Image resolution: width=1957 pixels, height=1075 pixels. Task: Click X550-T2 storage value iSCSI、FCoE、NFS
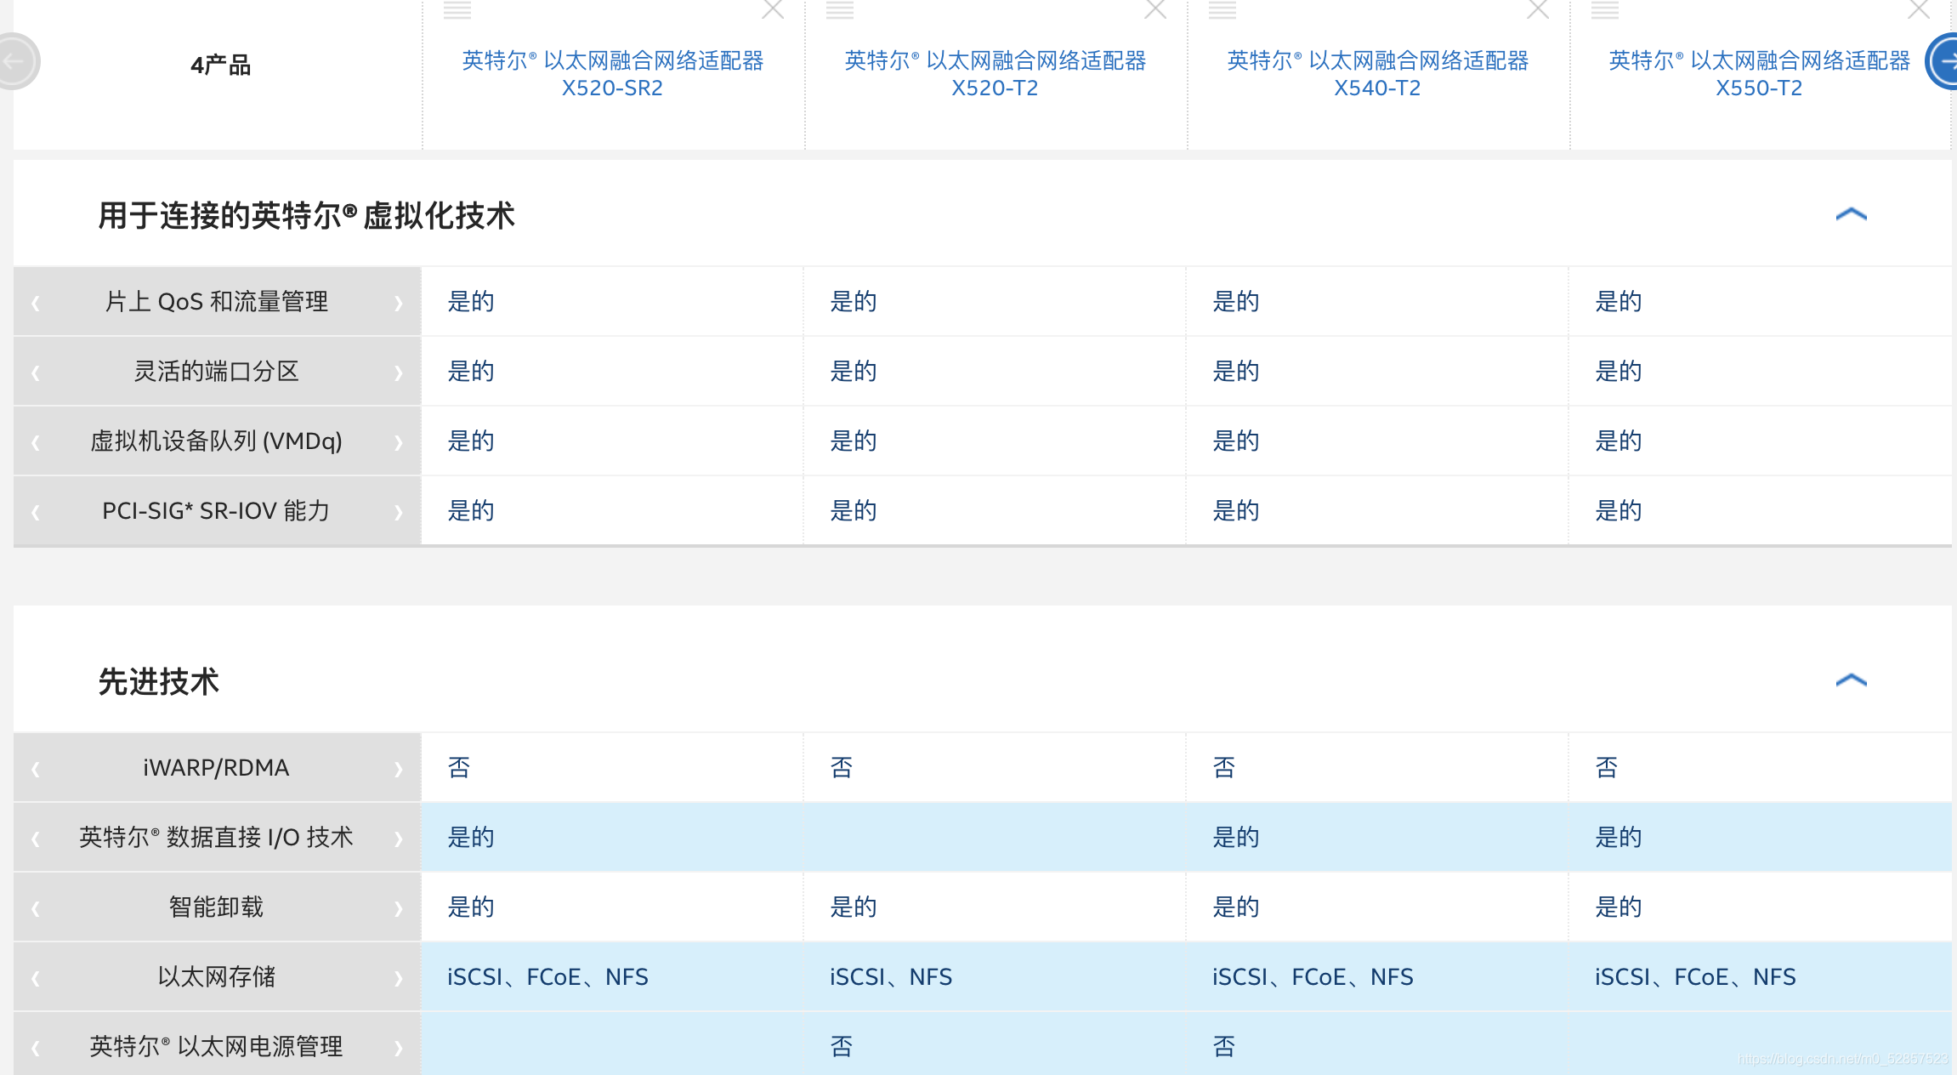click(x=1695, y=976)
